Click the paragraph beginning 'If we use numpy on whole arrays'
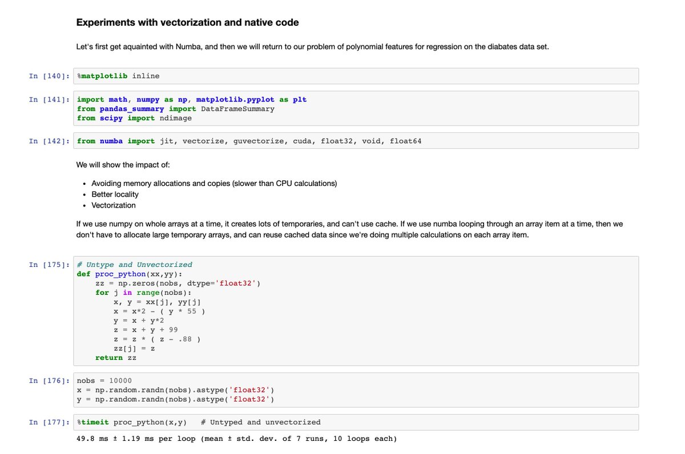The width and height of the screenshot is (685, 454). [x=349, y=229]
